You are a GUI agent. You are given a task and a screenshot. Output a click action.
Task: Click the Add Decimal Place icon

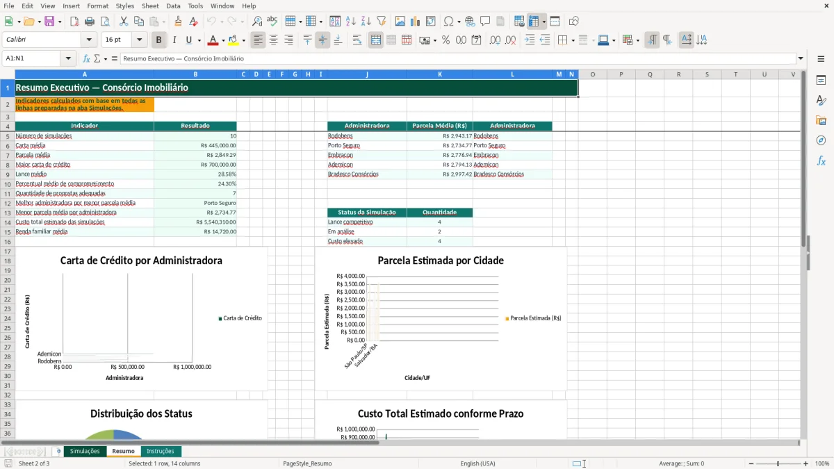[x=495, y=40]
